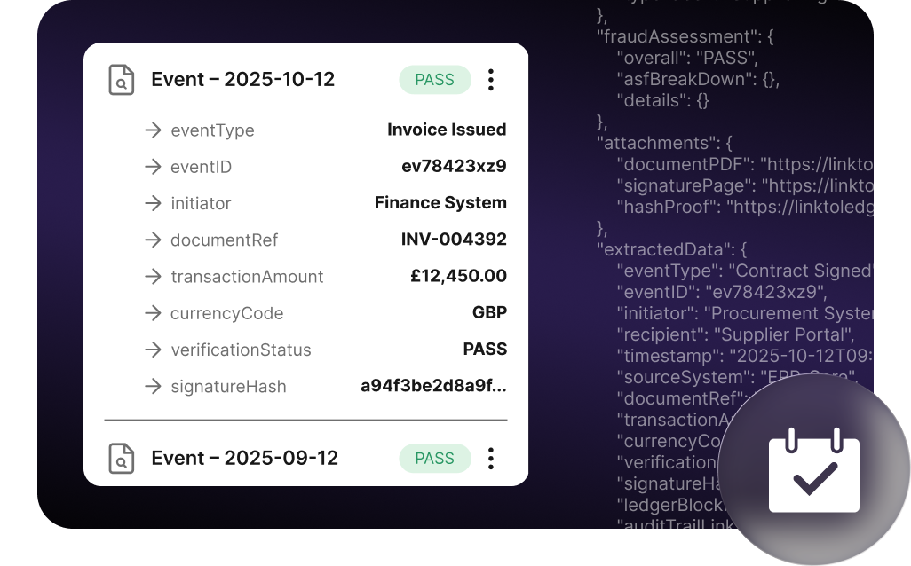911x566 pixels.
Task: Click the arrow beside transactionAmount
Action: pos(153,276)
